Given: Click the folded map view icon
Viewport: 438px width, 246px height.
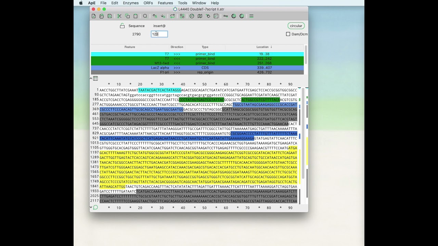Looking at the screenshot, I should click(x=200, y=16).
